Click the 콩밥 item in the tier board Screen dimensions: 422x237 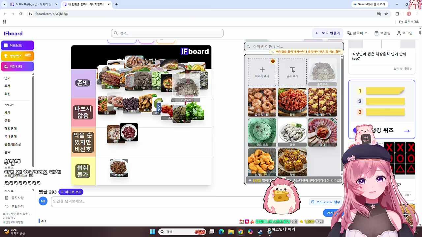[114, 134]
